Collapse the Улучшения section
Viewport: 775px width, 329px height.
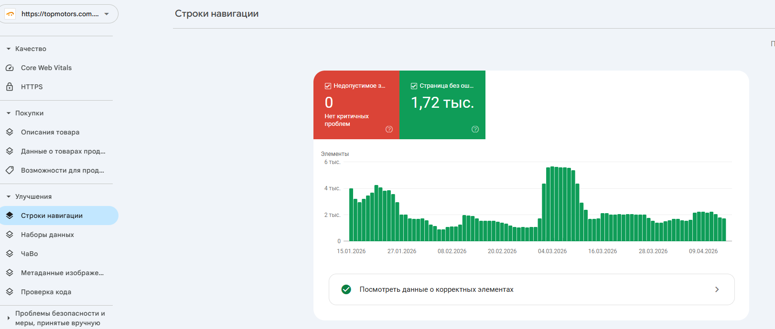[x=9, y=196]
